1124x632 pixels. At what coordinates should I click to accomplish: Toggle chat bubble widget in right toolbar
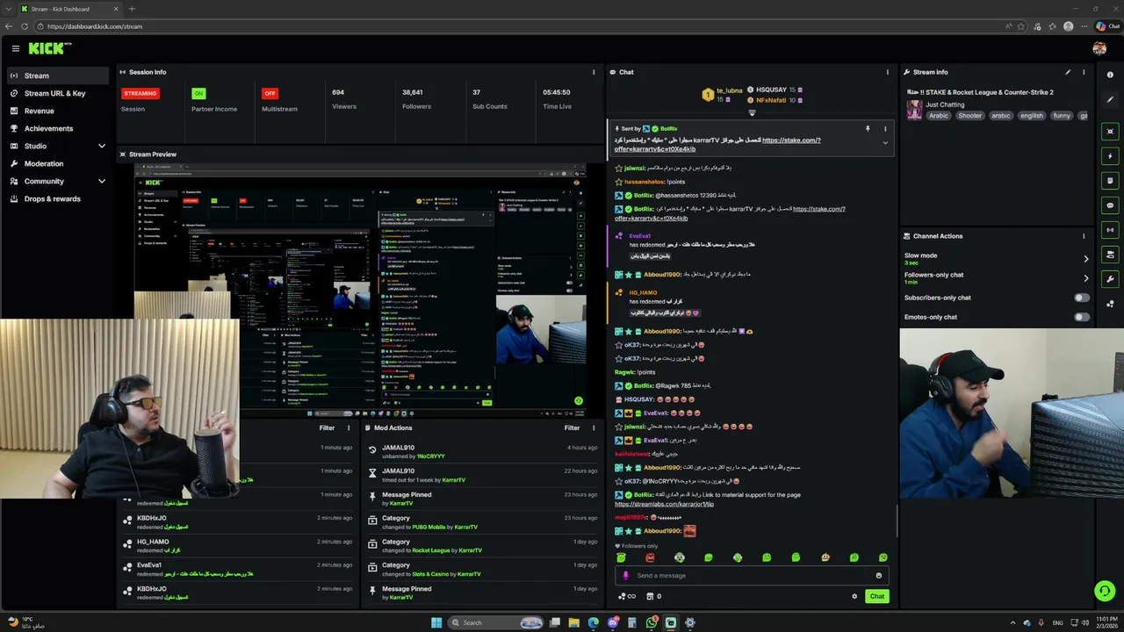[1110, 205]
